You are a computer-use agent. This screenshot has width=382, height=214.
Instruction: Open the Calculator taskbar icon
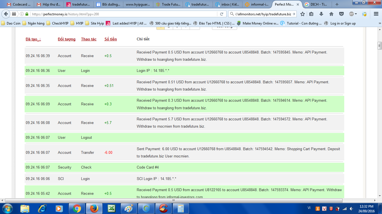click(x=181, y=208)
